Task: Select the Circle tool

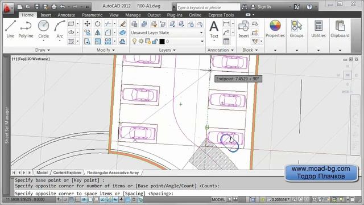Action: tap(43, 29)
